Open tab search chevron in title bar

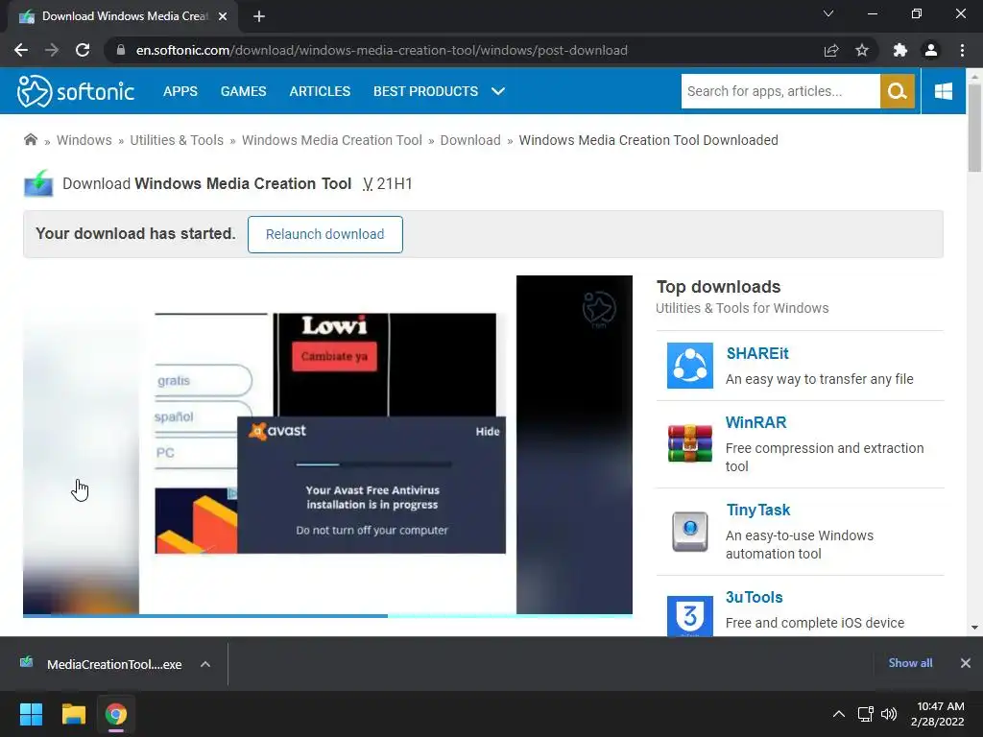(x=828, y=13)
